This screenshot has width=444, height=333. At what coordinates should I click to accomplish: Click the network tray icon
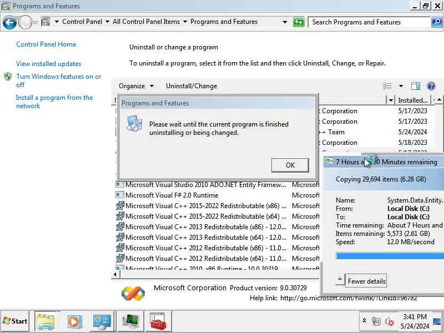click(376, 321)
